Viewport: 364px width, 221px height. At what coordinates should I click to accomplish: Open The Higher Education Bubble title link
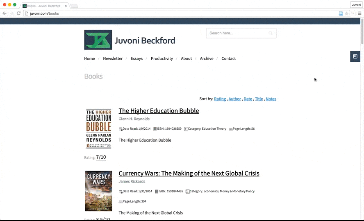point(159,111)
